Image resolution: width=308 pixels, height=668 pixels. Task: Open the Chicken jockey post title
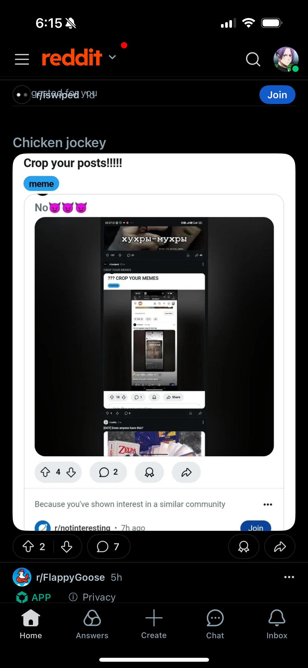[59, 143]
